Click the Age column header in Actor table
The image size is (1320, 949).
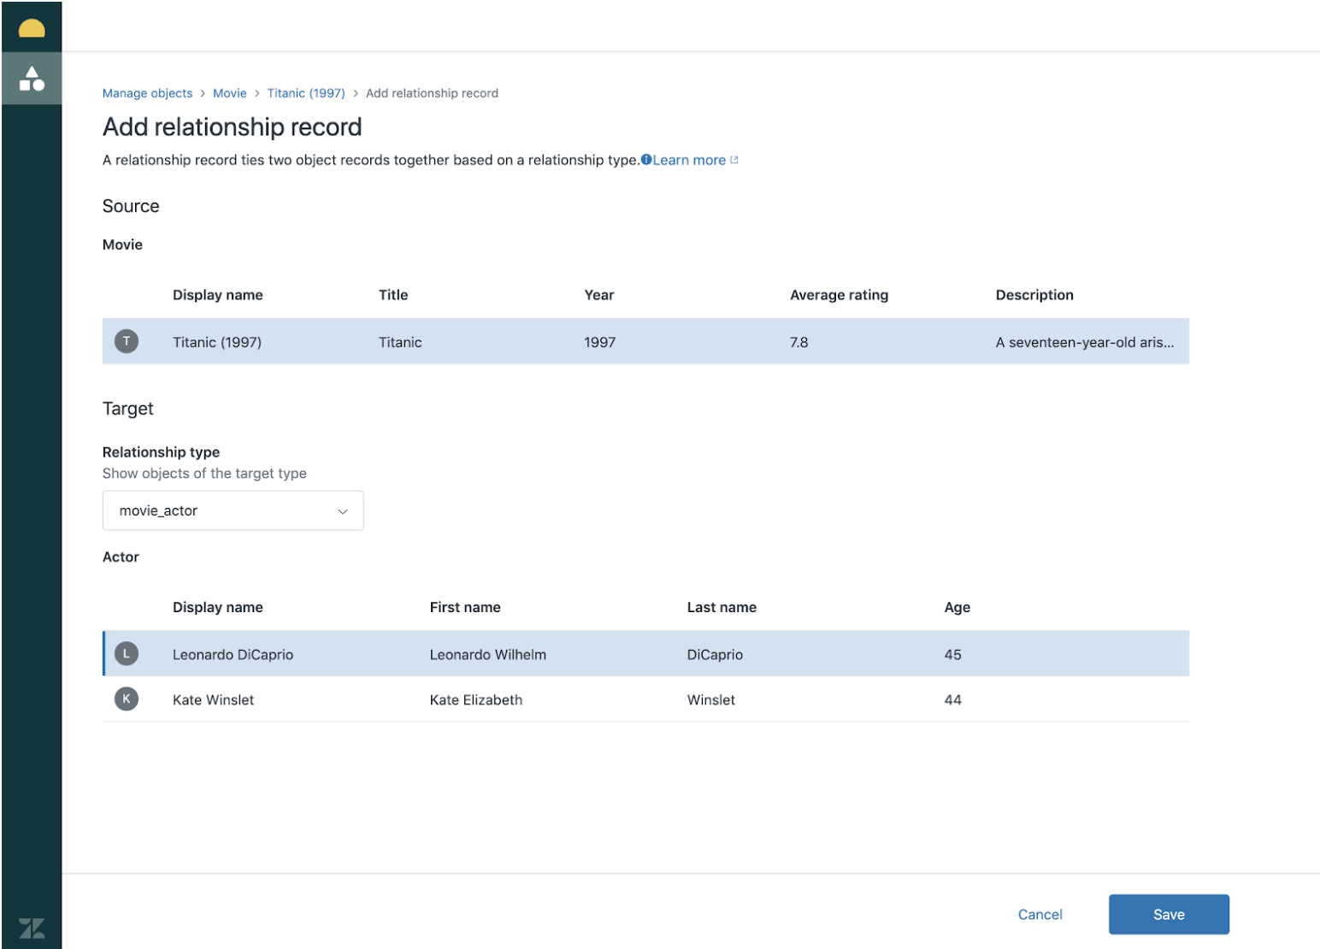[957, 607]
